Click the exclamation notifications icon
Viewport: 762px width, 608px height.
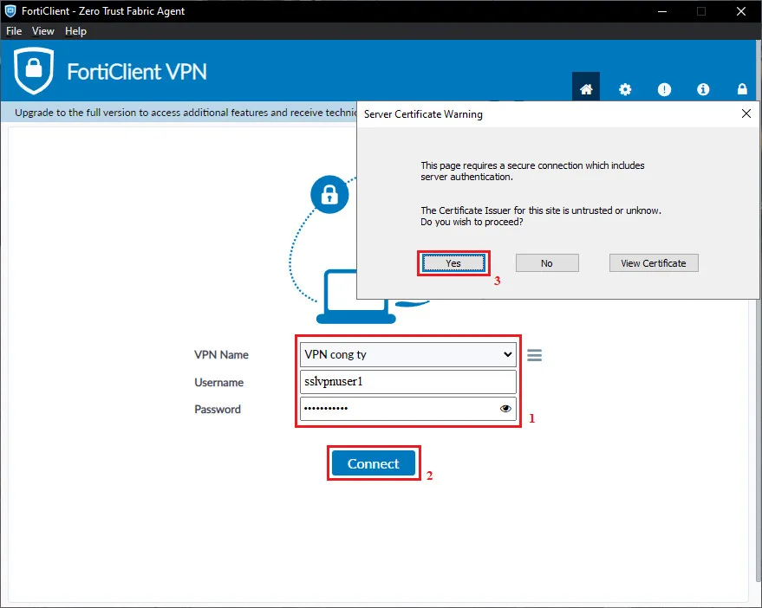[664, 89]
